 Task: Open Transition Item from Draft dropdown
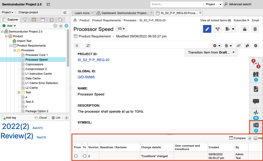(211, 52)
